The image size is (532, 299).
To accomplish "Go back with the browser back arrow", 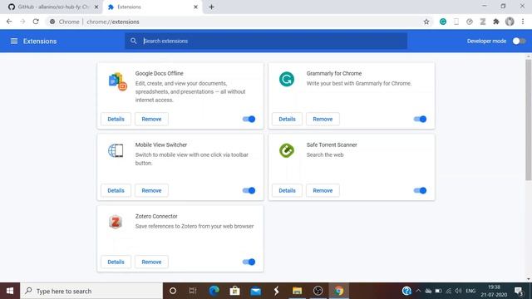I will [x=9, y=22].
